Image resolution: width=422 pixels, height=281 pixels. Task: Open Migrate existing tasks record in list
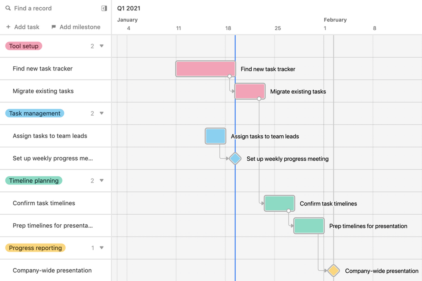(x=43, y=91)
